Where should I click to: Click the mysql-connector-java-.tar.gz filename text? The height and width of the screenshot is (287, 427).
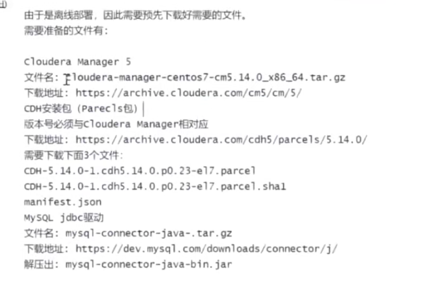coord(149,234)
